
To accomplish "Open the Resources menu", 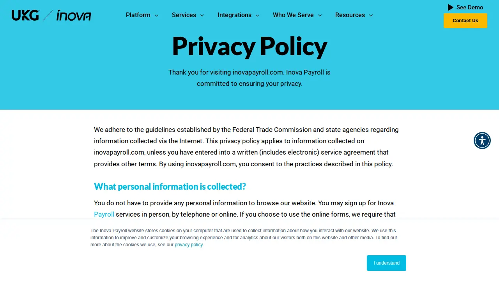I will tap(350, 15).
